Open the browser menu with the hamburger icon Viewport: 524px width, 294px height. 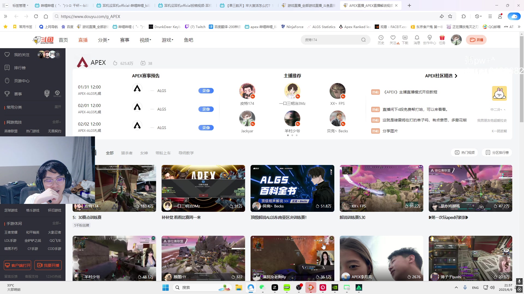(490, 16)
